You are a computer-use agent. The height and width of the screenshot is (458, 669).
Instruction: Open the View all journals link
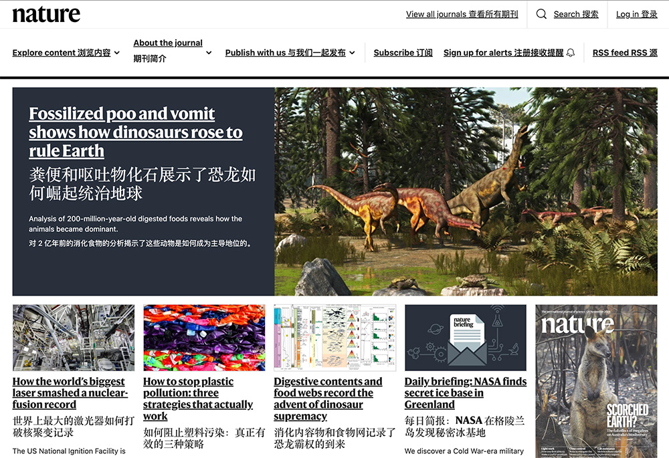pos(462,14)
